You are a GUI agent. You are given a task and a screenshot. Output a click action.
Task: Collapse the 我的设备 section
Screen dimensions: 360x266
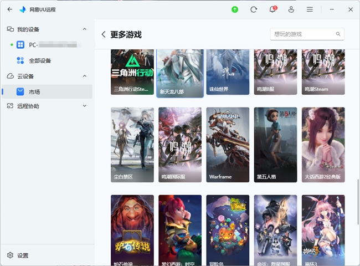[84, 29]
